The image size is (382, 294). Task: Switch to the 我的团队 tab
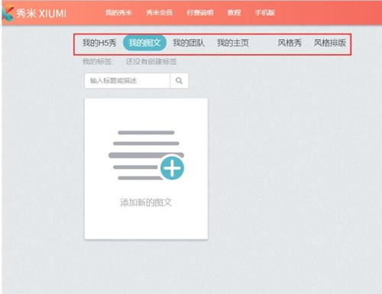pos(189,43)
